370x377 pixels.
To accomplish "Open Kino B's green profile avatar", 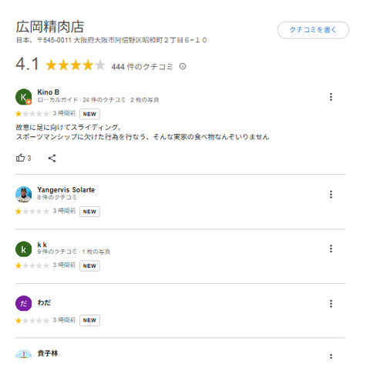I will click(24, 97).
